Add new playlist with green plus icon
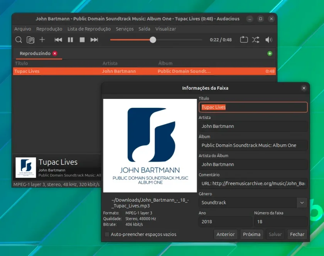Viewport: 324px width, 256px height. point(270,54)
